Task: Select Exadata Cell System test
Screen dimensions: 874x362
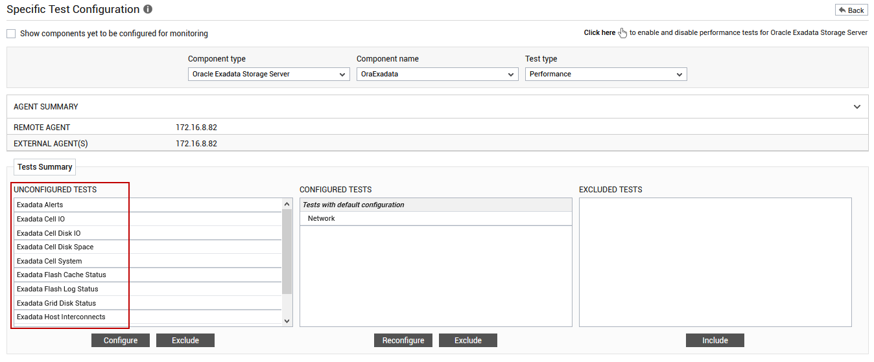Action: [148, 261]
